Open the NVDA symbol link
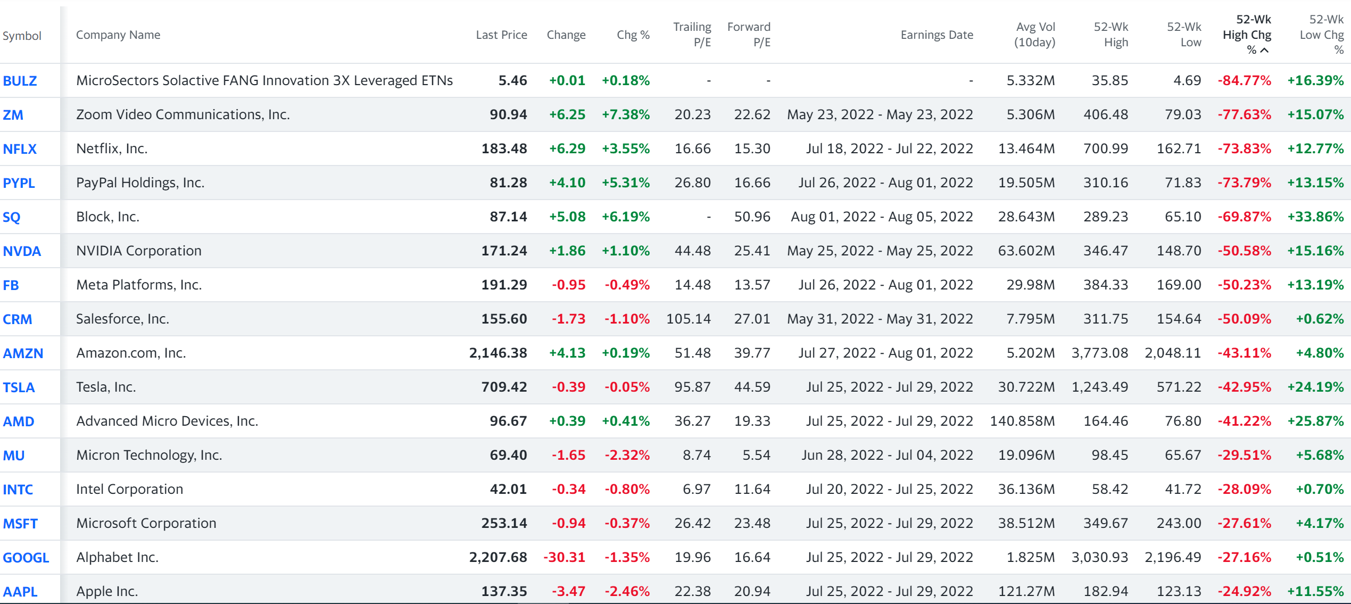This screenshot has width=1351, height=604. [x=22, y=251]
